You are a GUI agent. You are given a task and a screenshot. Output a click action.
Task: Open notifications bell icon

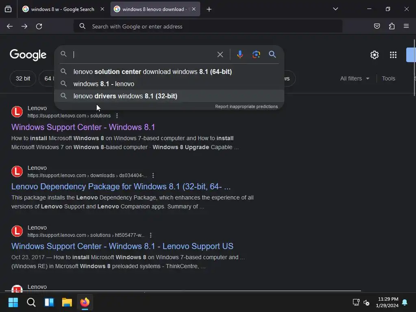coord(405,302)
